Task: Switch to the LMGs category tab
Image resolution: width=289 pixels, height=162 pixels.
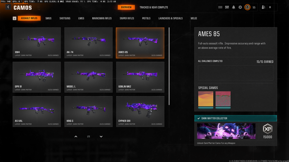Action: 81,18
